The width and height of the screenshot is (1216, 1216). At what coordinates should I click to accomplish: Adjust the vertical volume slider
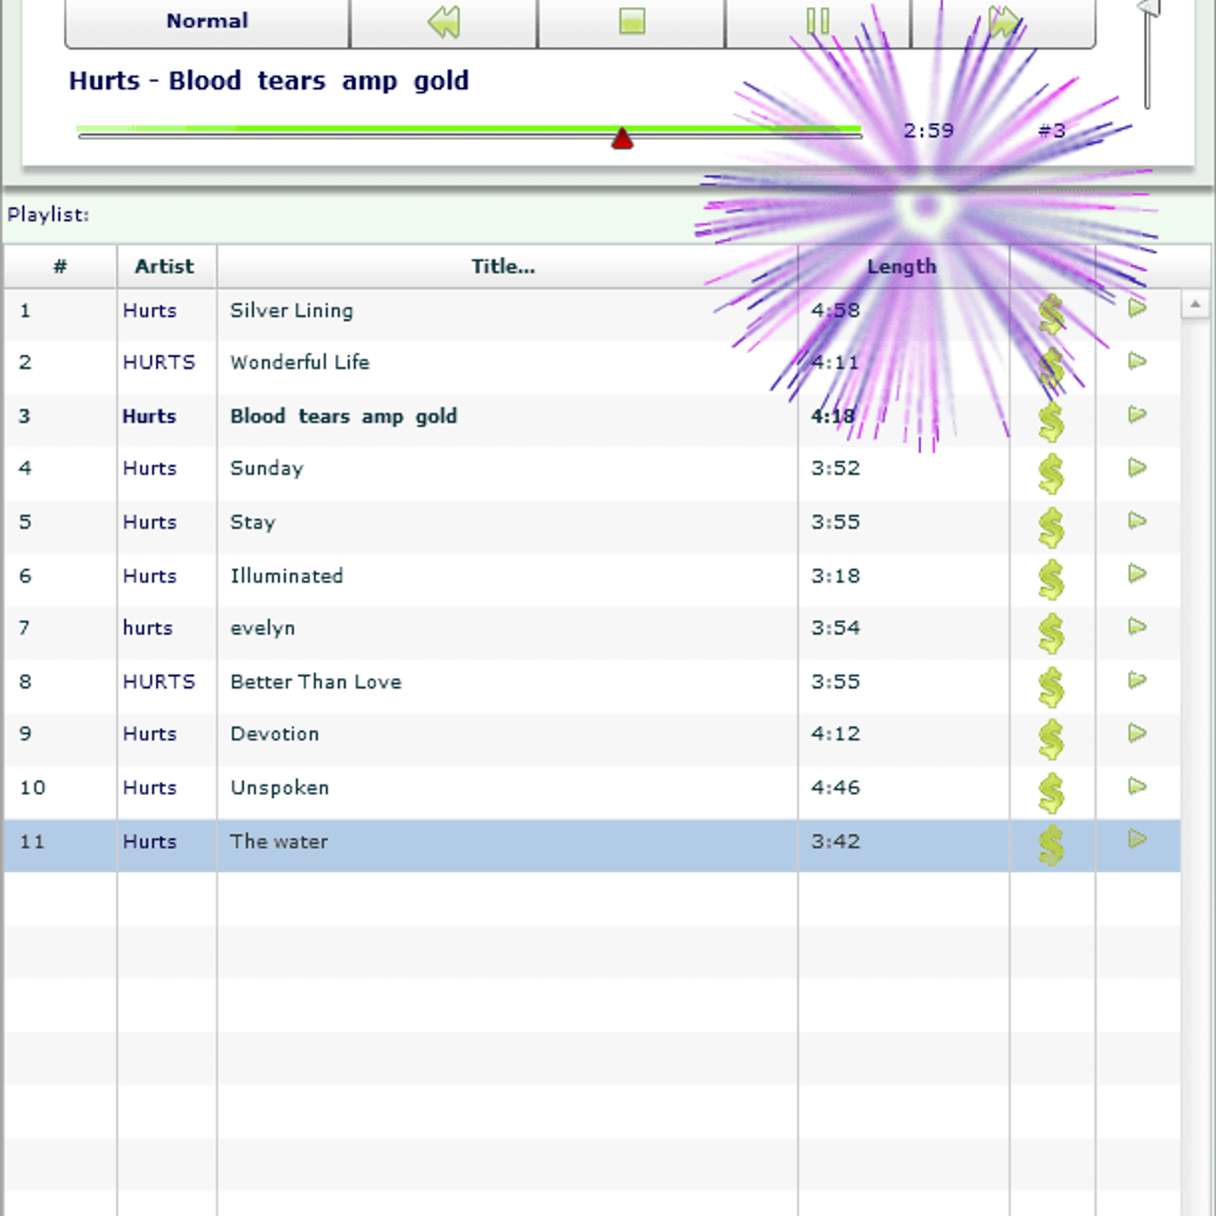coord(1148,11)
